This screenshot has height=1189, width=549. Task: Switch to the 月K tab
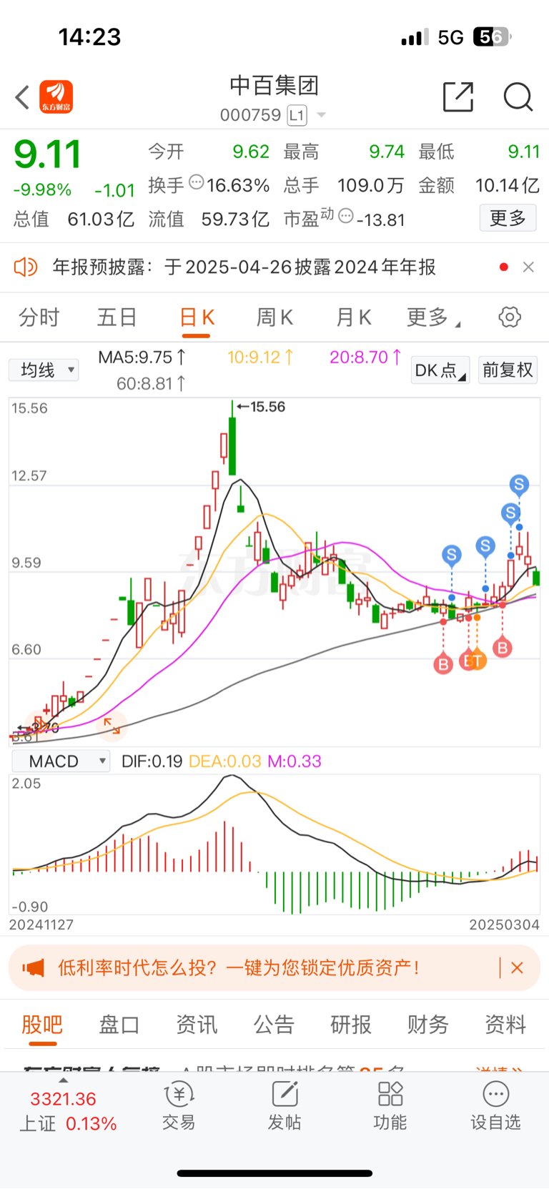pos(353,317)
